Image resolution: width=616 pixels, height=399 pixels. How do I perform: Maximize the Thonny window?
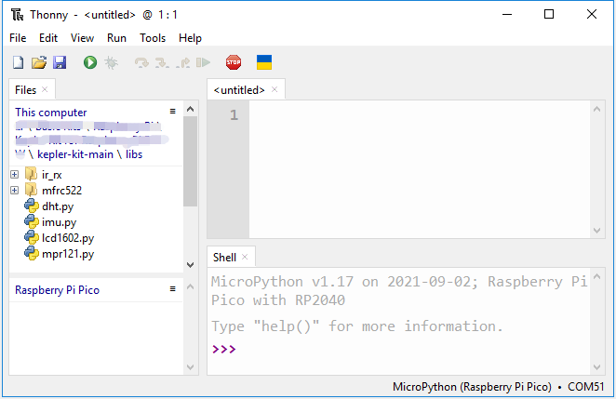point(549,15)
